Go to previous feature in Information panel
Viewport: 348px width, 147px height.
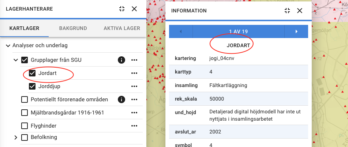181,31
